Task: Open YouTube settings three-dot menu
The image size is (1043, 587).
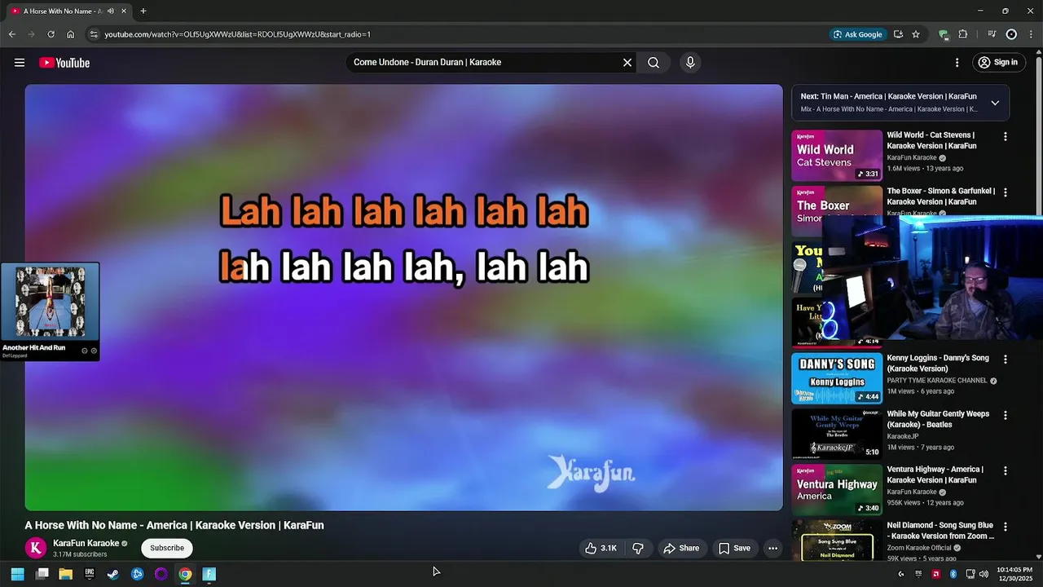Action: (x=957, y=63)
